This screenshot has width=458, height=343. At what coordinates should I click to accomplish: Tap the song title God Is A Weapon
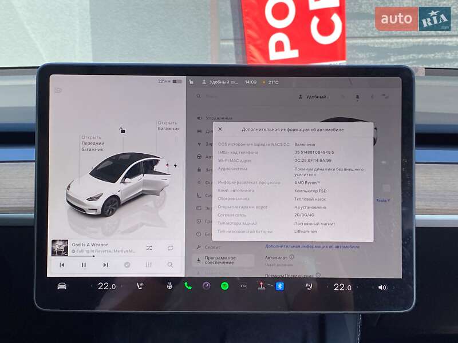point(90,245)
